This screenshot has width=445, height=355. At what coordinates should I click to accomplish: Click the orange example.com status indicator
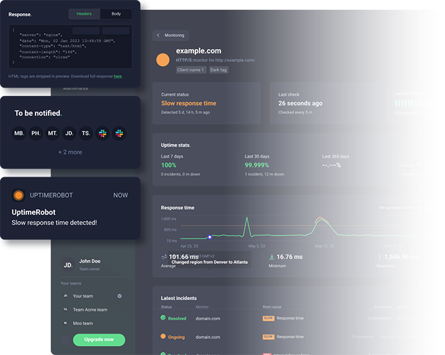tap(163, 60)
